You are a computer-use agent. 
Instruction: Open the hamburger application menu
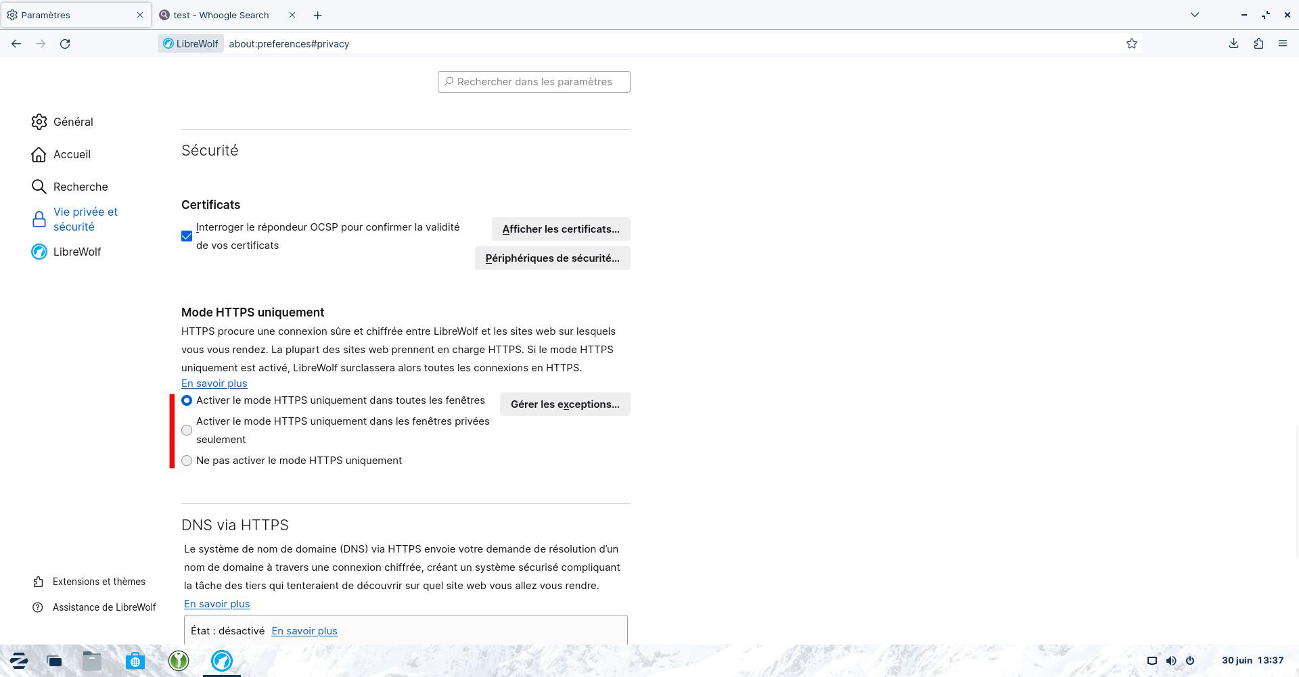(1283, 44)
